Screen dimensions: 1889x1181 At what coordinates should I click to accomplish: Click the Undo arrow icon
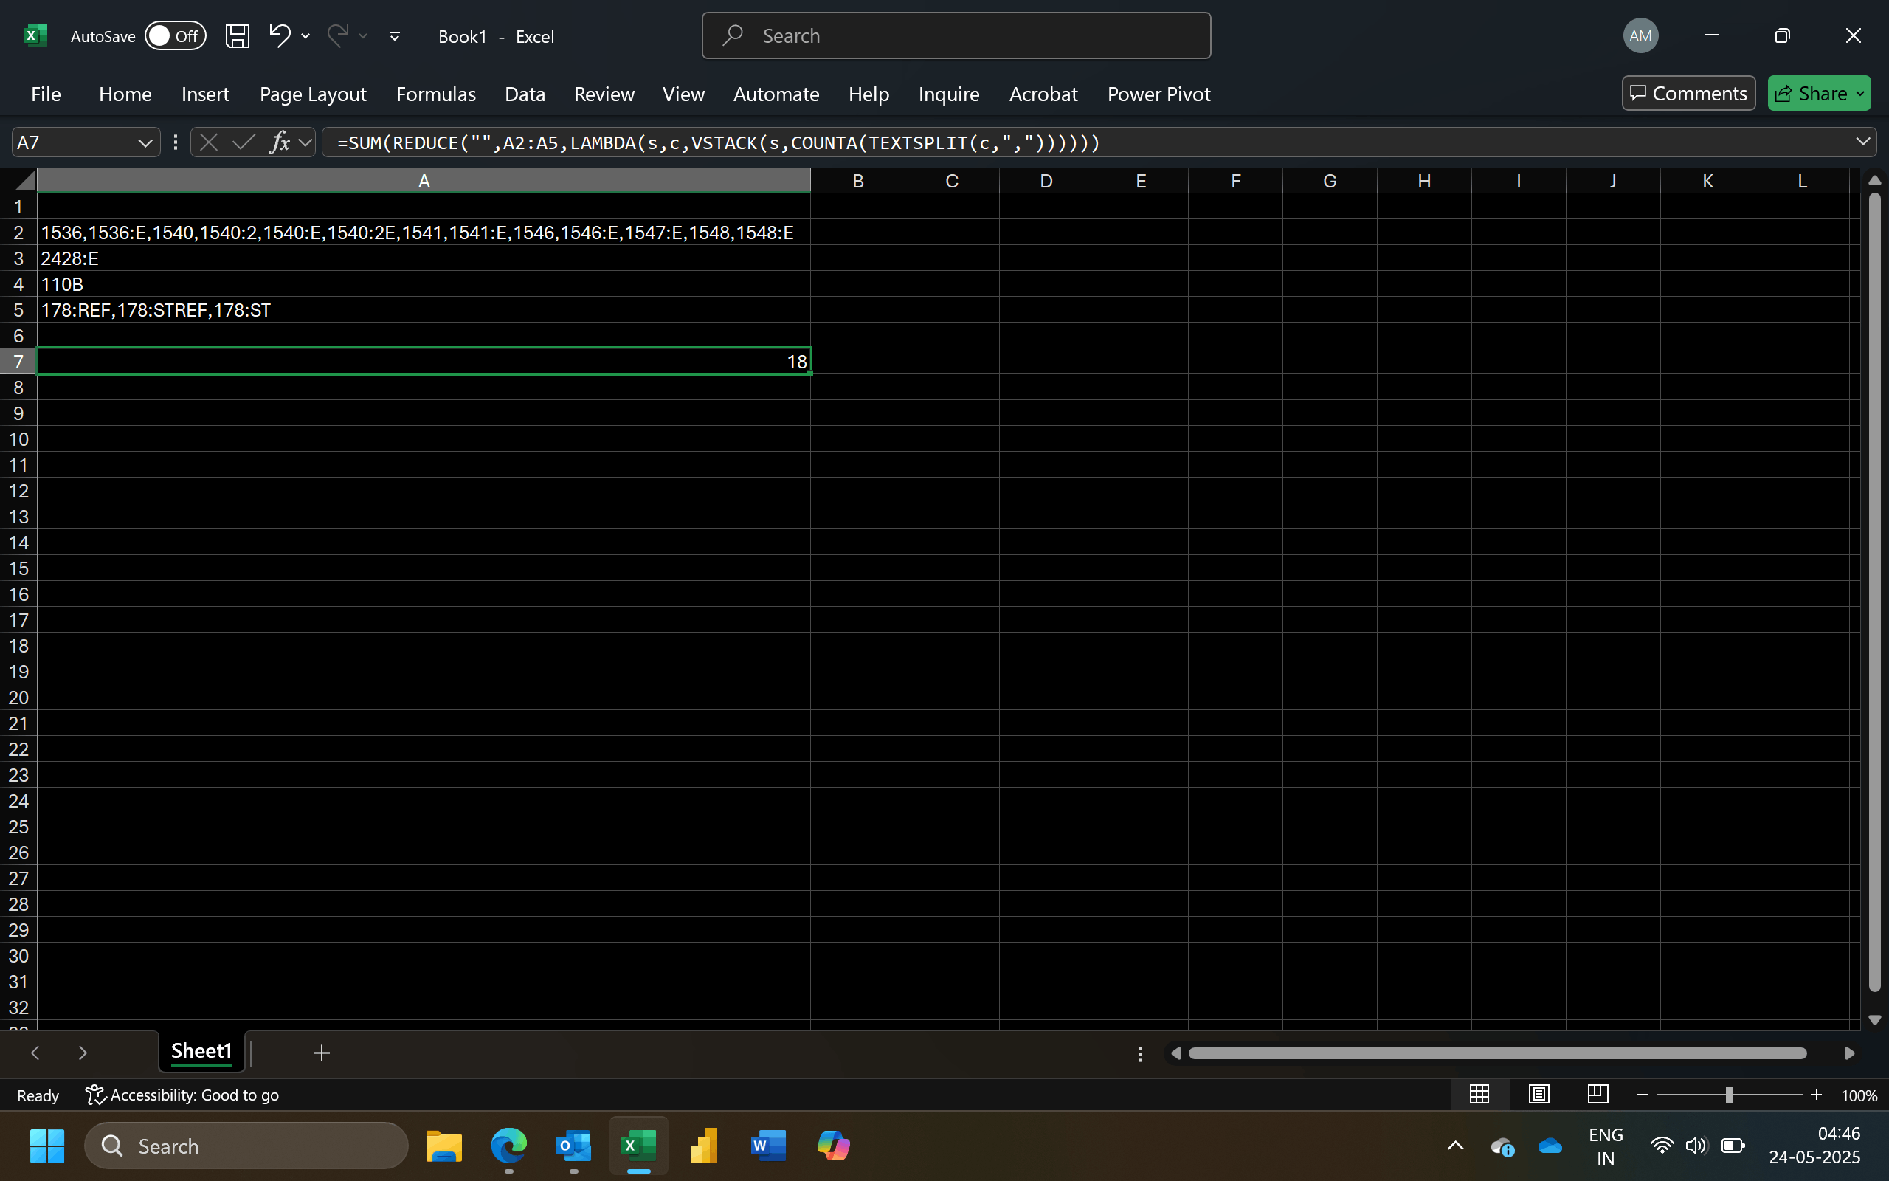click(279, 35)
